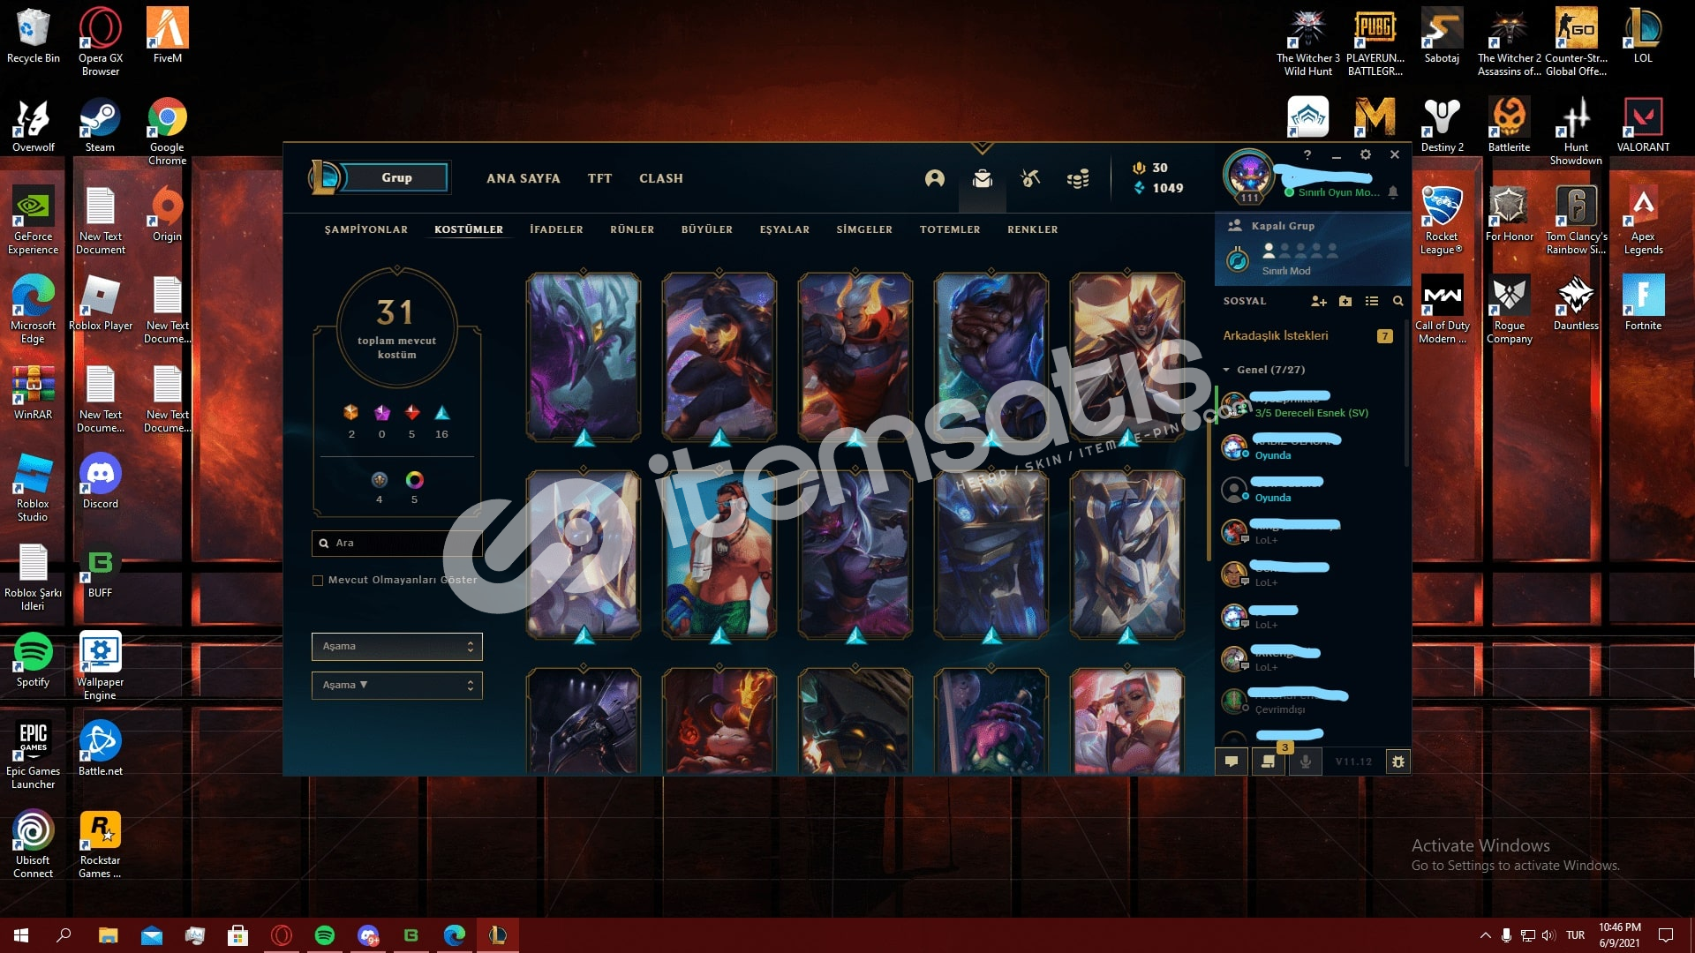This screenshot has width=1695, height=953.
Task: Click the summoner avatar level 111
Action: [x=1248, y=176]
